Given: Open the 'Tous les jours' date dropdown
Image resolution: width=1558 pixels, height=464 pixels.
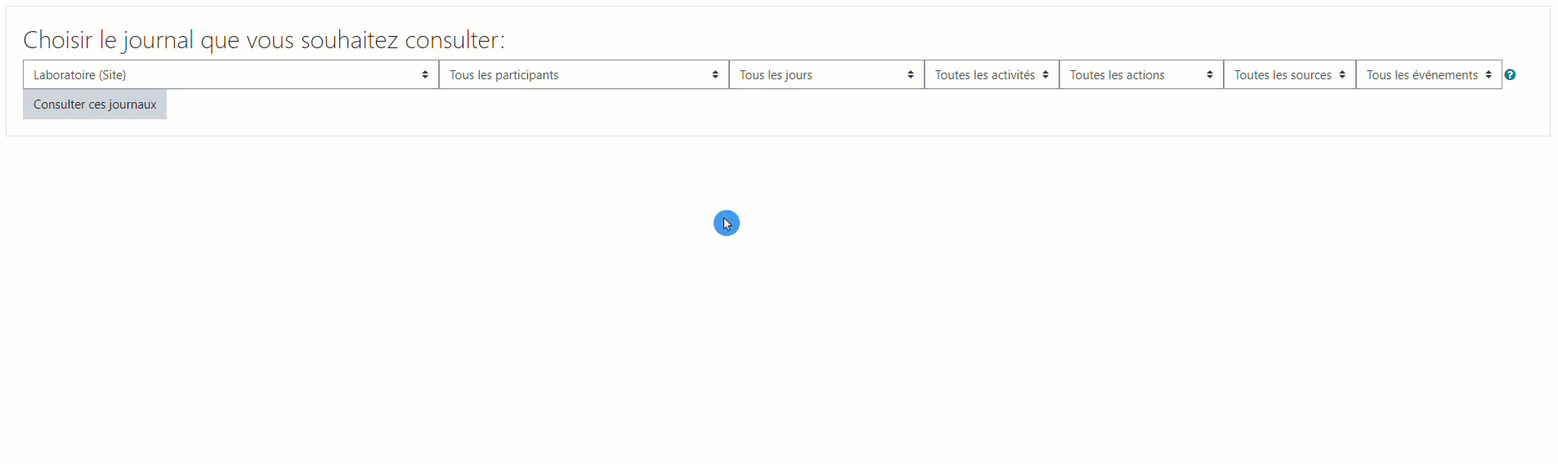Looking at the screenshot, I should pyautogui.click(x=826, y=74).
